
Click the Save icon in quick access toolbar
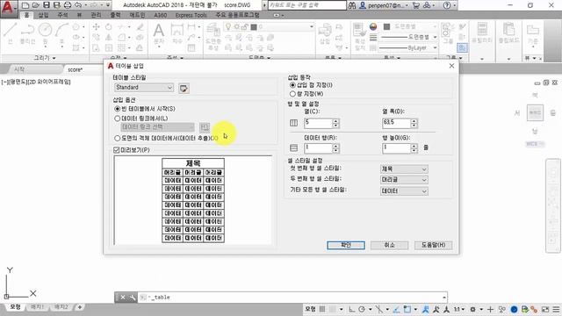47,5
